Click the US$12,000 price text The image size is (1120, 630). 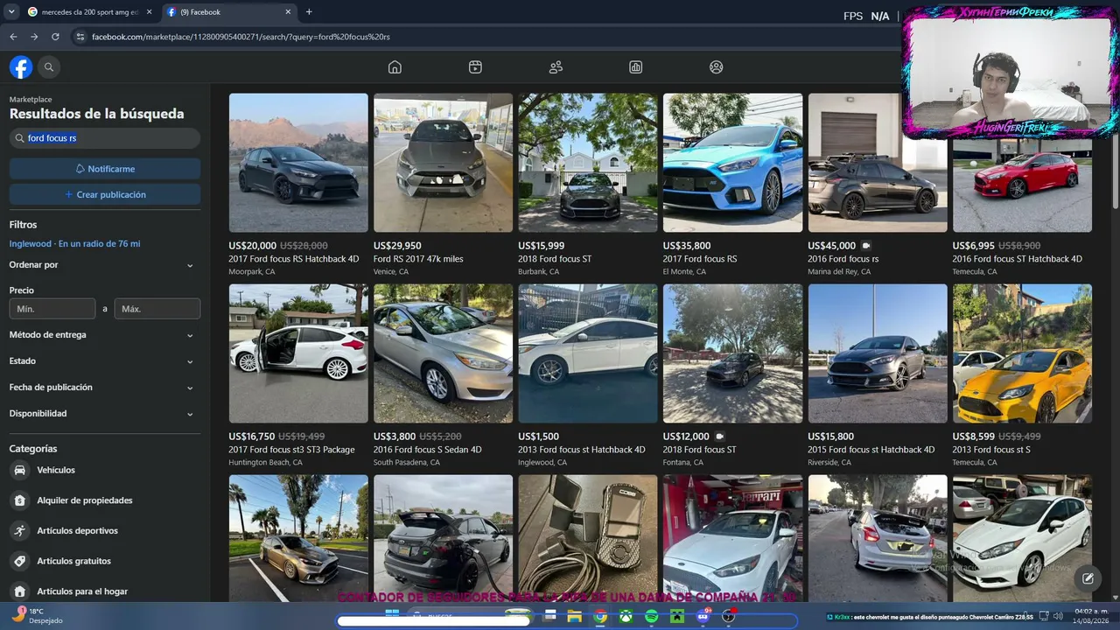686,437
